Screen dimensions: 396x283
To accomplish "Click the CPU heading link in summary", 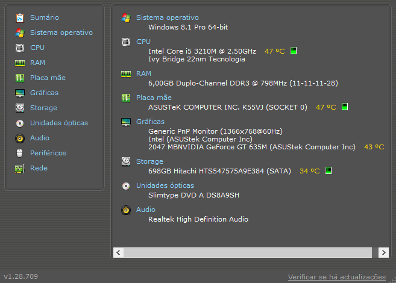I will [x=143, y=42].
